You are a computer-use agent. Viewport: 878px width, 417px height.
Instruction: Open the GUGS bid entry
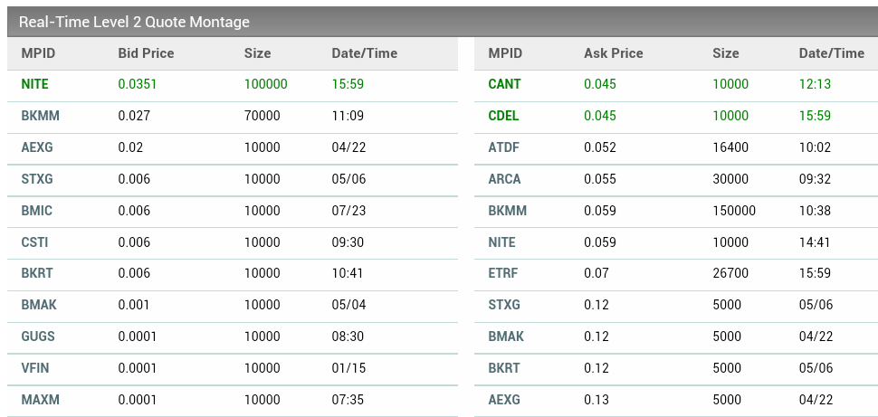[x=38, y=336]
